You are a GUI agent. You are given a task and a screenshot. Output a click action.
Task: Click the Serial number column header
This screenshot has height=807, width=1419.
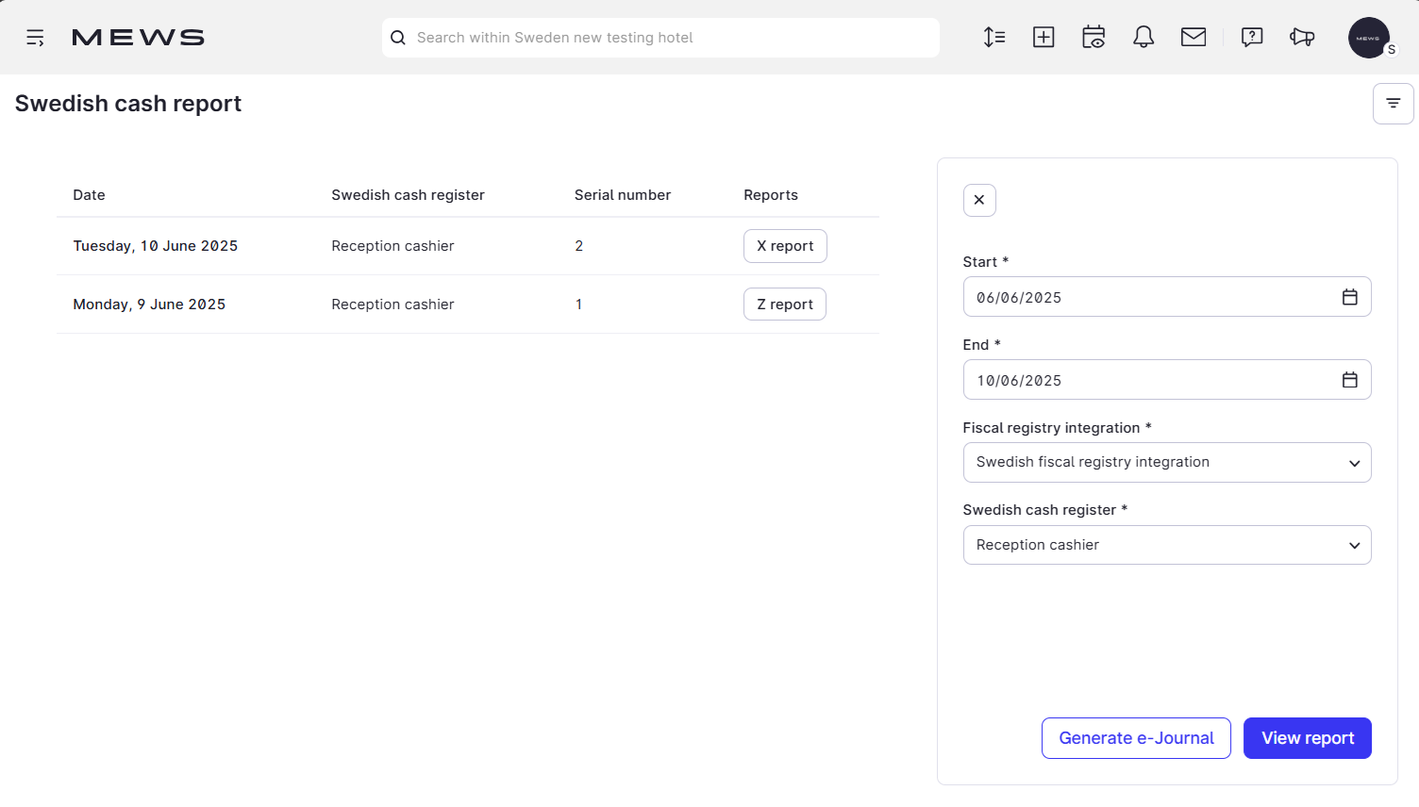[x=623, y=195]
